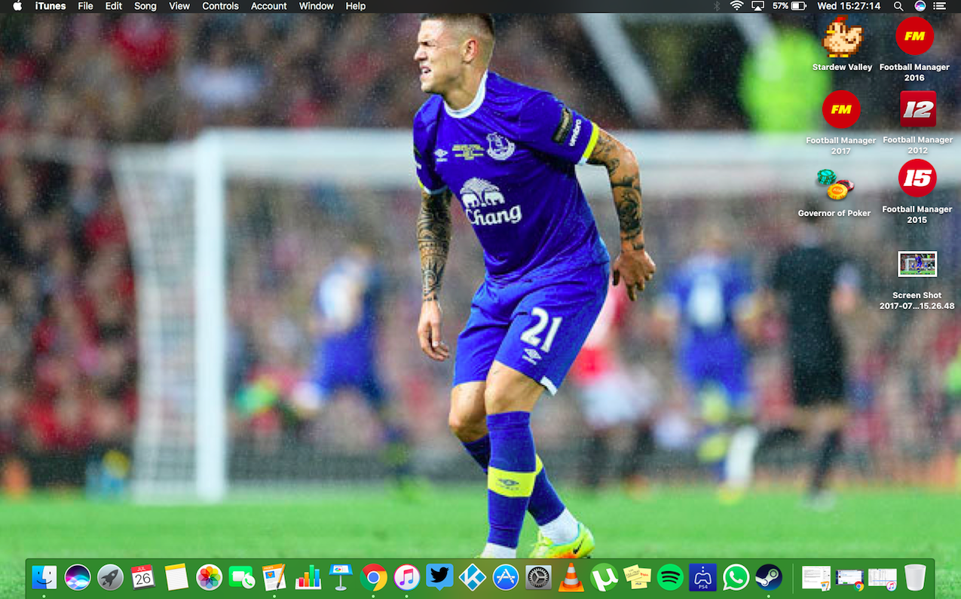Open the View menu
Viewport: 961px width, 599px height.
click(179, 6)
